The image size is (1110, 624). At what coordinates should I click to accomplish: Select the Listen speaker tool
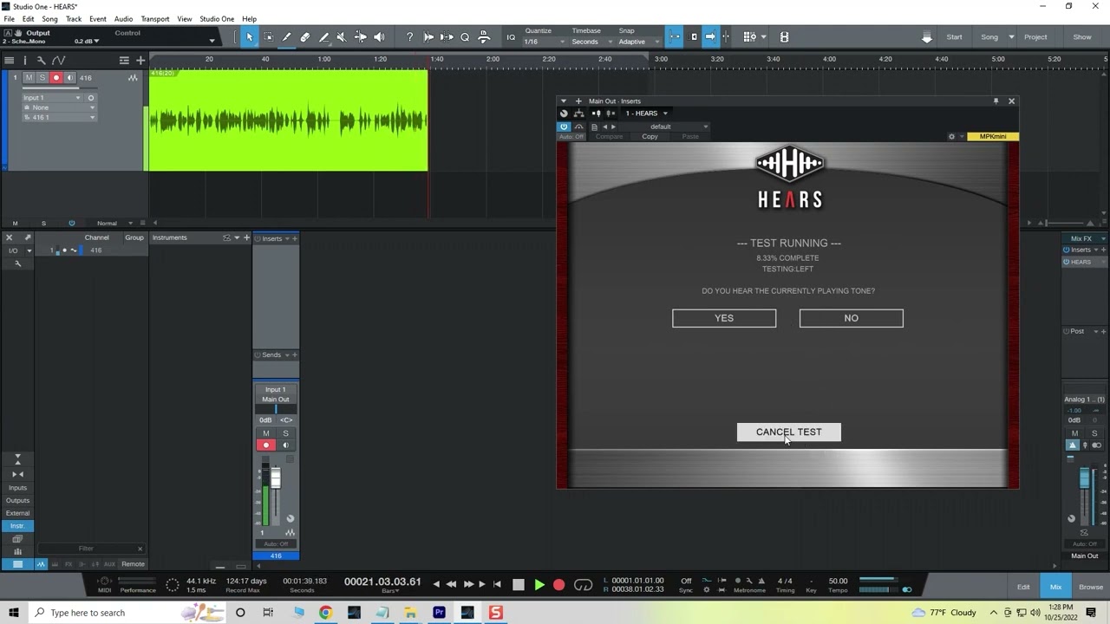tap(379, 37)
